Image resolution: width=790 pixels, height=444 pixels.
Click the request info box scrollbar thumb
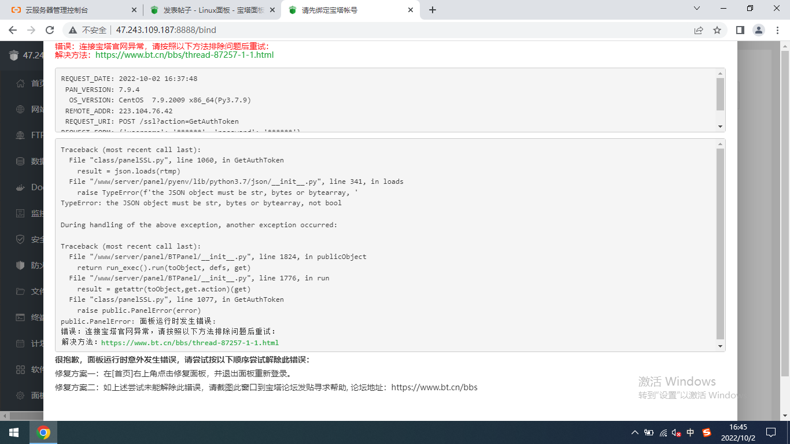(720, 94)
